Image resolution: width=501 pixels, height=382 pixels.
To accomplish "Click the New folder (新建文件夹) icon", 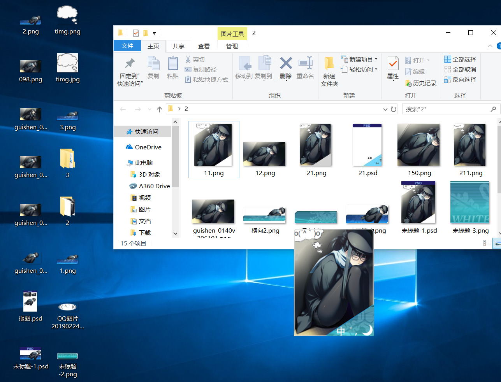I will (329, 64).
